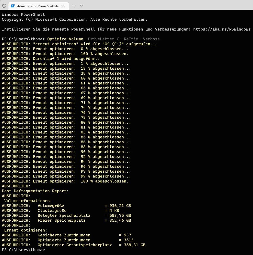
Task: Expand the new tab dropdown chevron
Action: [x=81, y=5]
